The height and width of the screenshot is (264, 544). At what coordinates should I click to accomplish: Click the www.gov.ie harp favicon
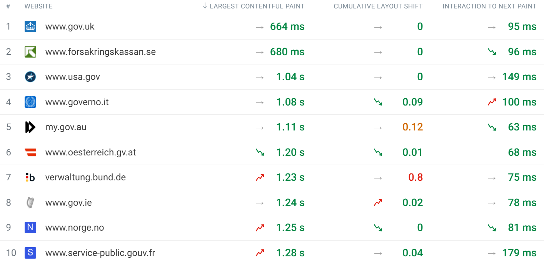click(x=30, y=203)
